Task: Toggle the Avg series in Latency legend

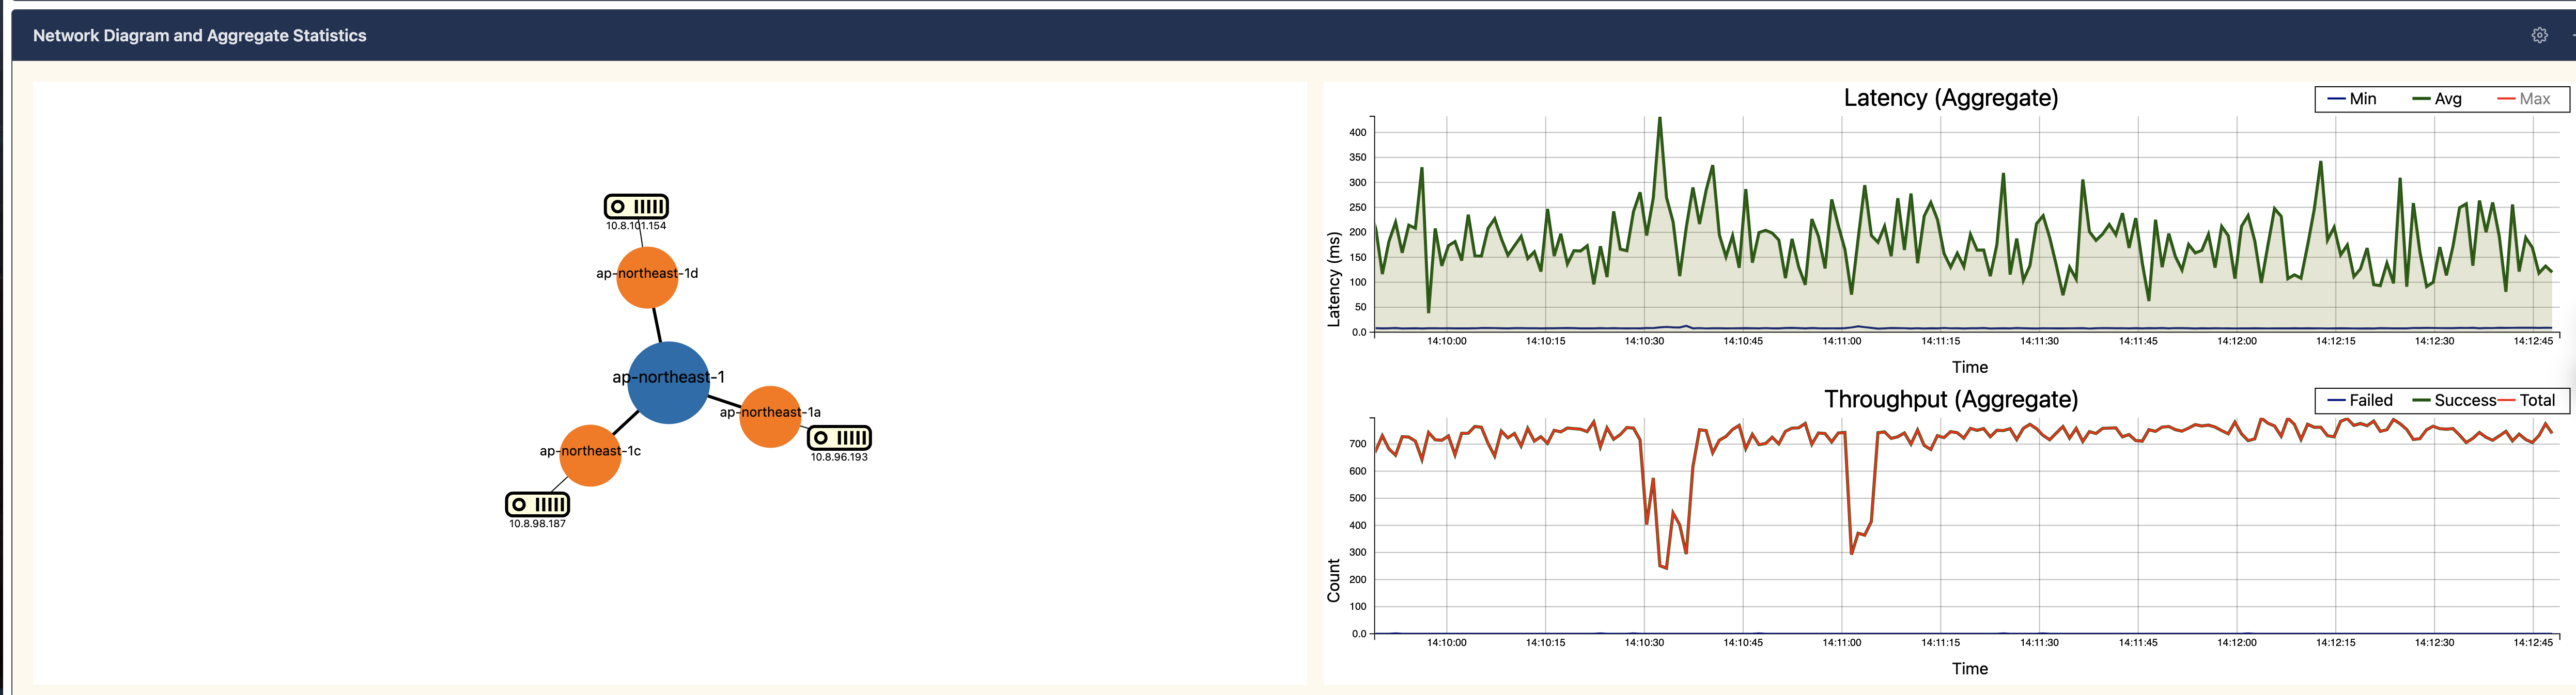Action: (2437, 99)
